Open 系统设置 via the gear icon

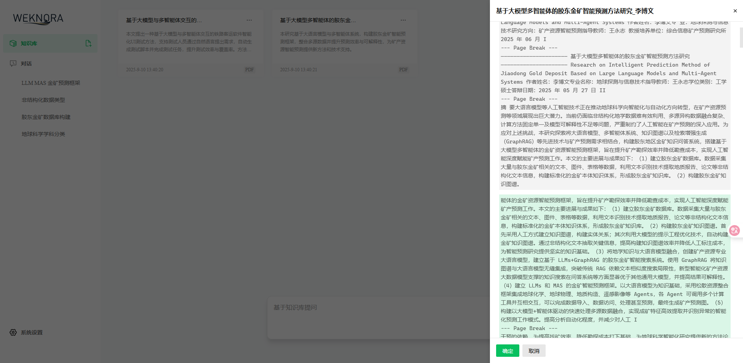tap(13, 332)
